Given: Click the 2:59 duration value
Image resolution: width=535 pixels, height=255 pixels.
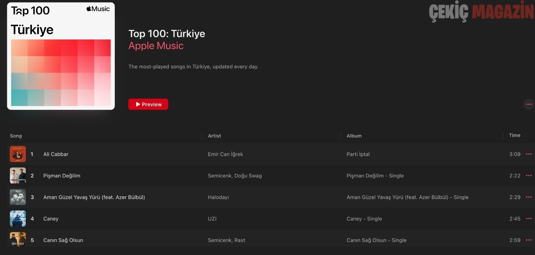Looking at the screenshot, I should click(515, 240).
